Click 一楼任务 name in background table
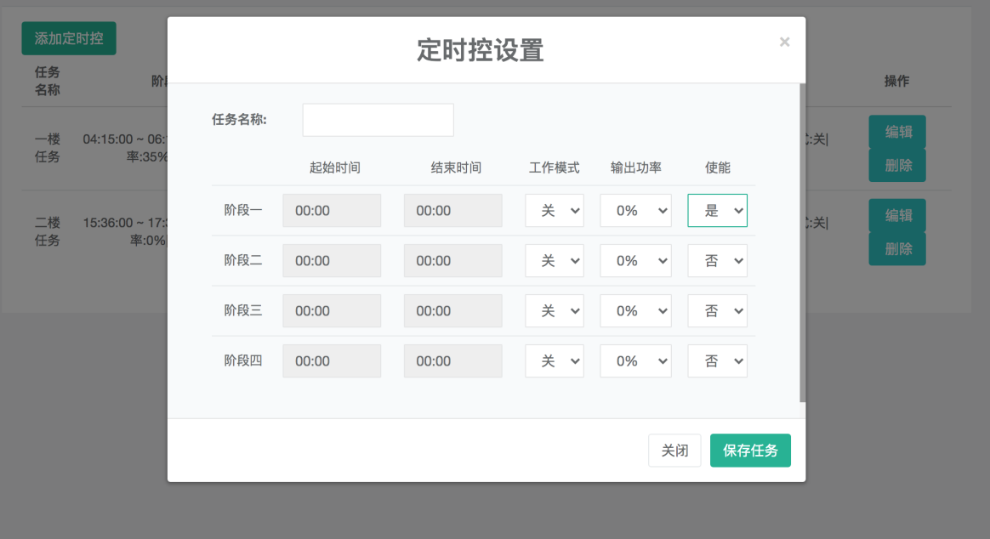The width and height of the screenshot is (990, 539). click(48, 148)
